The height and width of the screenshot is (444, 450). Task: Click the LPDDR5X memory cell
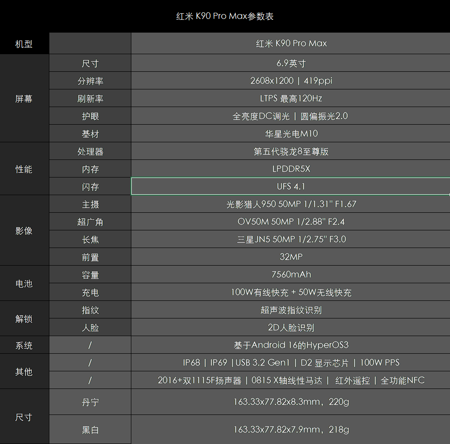[x=290, y=169]
